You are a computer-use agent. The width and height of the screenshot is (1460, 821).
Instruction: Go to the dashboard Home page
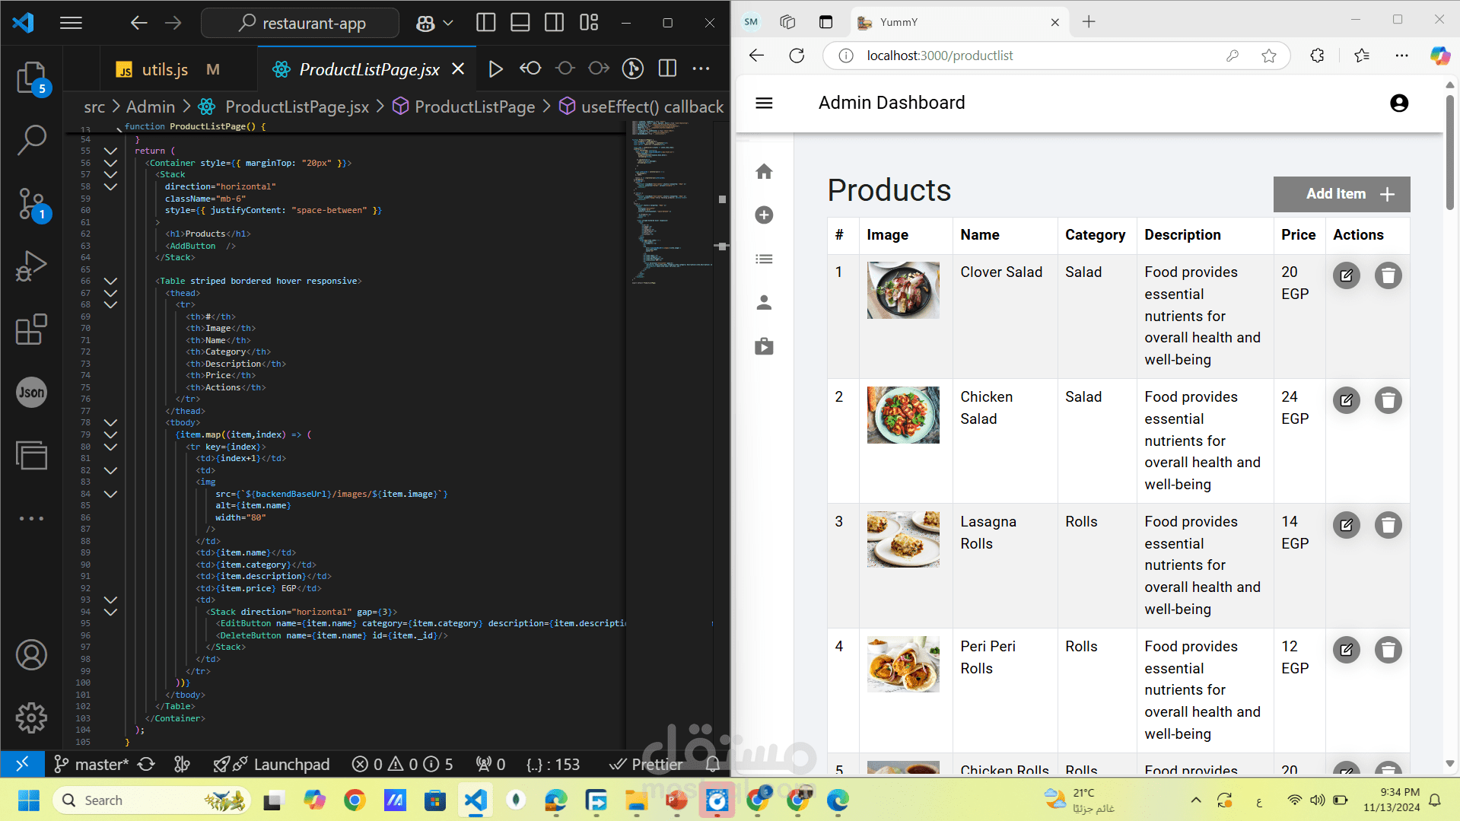click(x=764, y=172)
